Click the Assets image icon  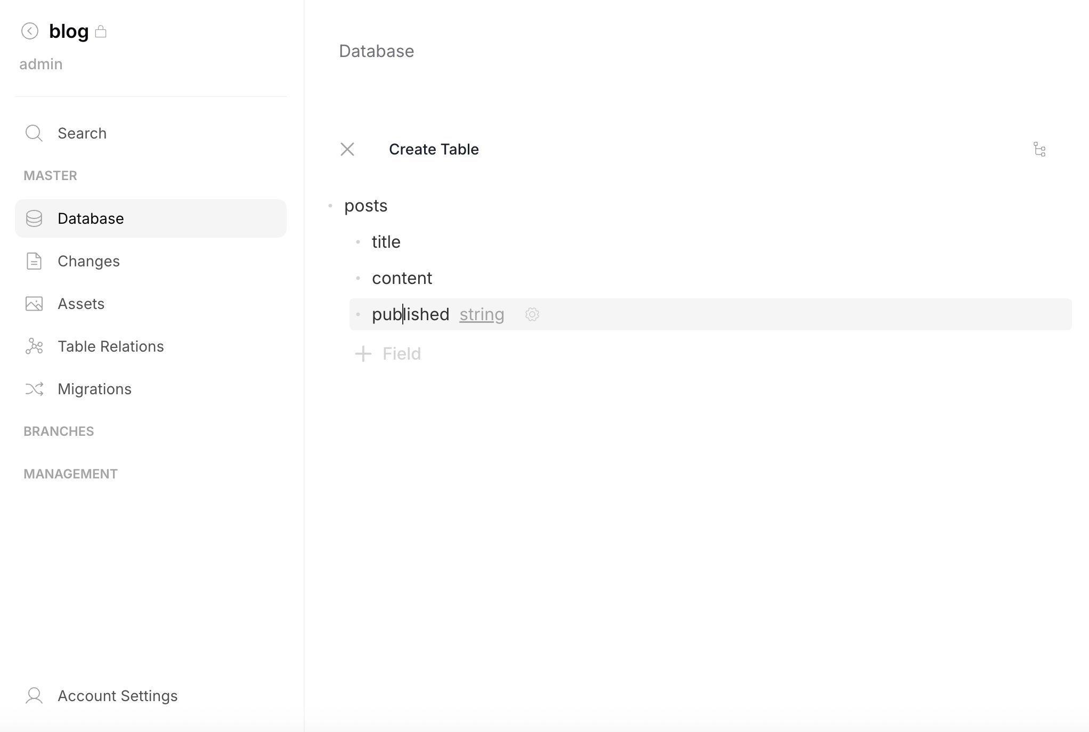[x=34, y=303]
